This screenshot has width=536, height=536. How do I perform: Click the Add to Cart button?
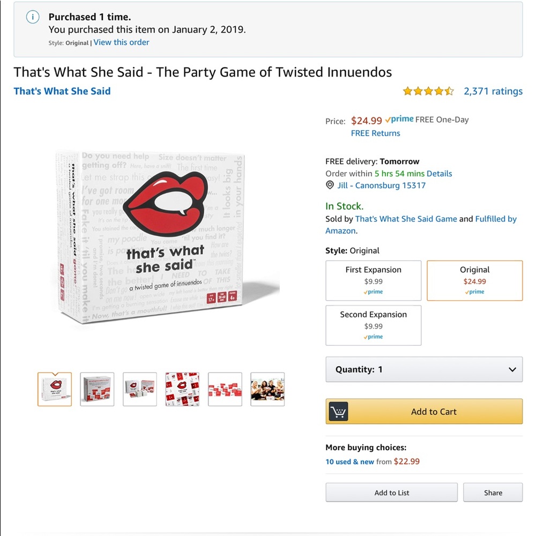[x=434, y=412]
